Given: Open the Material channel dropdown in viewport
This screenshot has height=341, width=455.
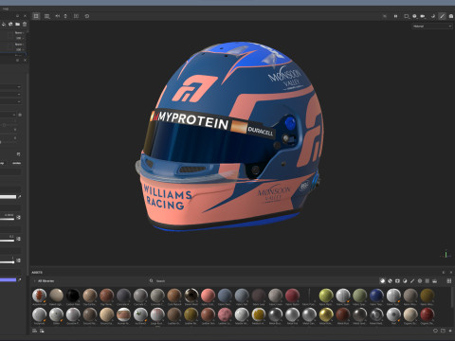Looking at the screenshot, I should (x=432, y=27).
